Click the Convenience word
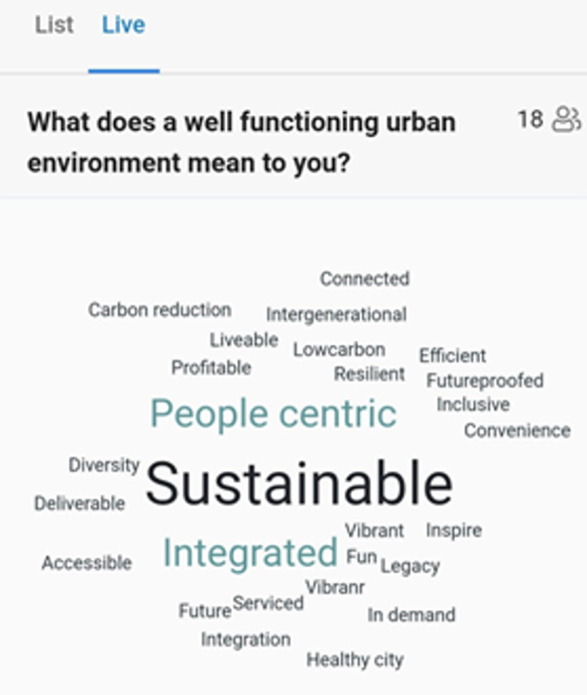 coord(517,430)
